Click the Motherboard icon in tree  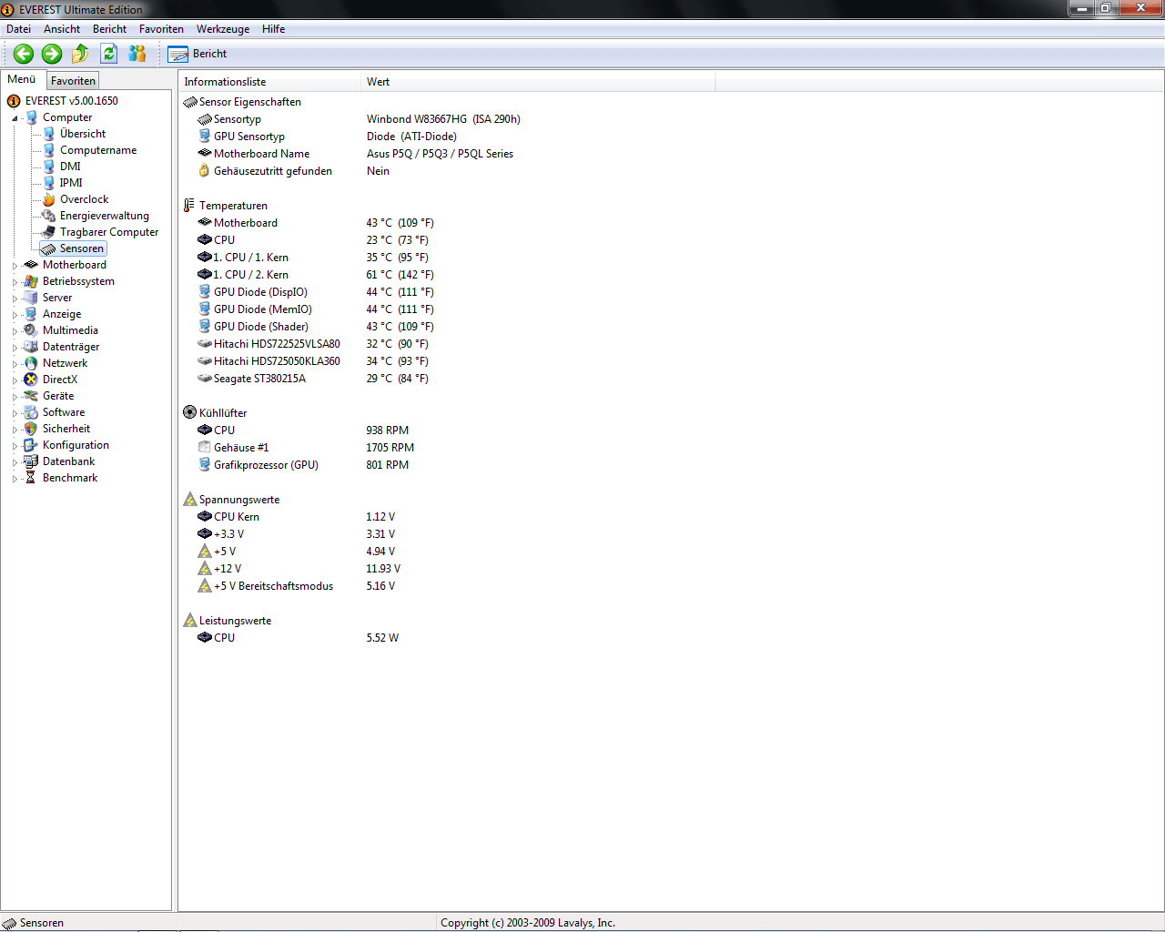pos(31,265)
